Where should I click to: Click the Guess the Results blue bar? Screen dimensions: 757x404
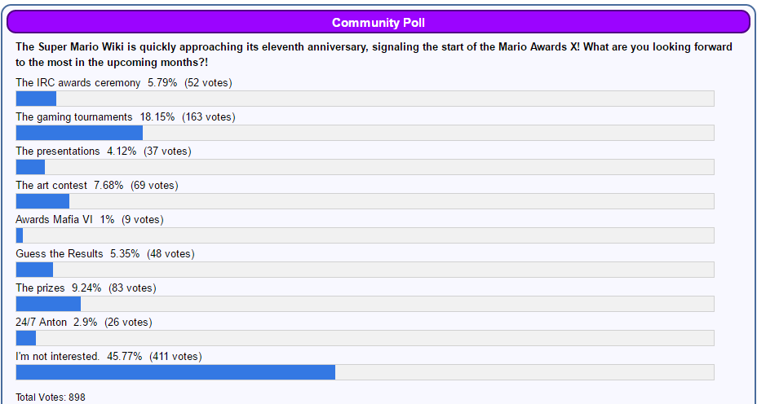click(34, 270)
